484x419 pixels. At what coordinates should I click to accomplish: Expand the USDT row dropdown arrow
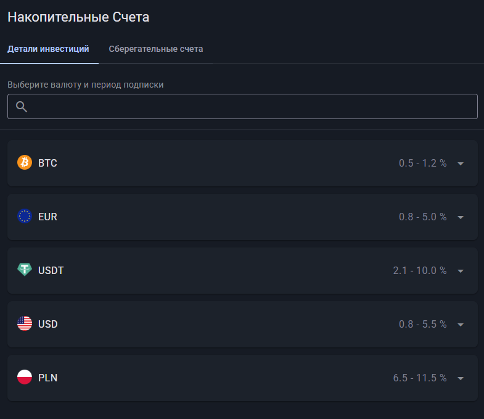(x=461, y=271)
